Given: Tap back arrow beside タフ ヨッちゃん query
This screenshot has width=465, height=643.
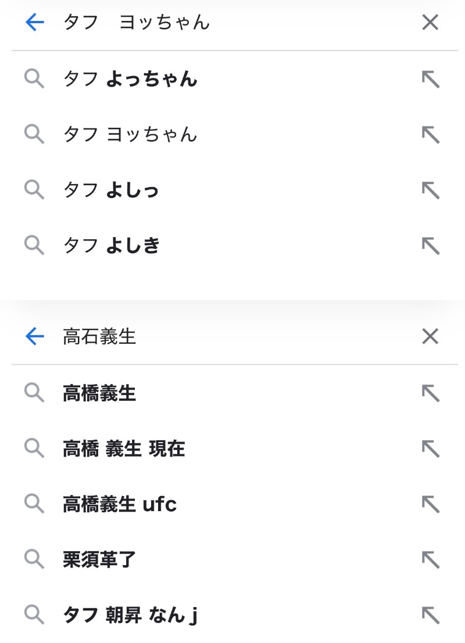Looking at the screenshot, I should (35, 23).
